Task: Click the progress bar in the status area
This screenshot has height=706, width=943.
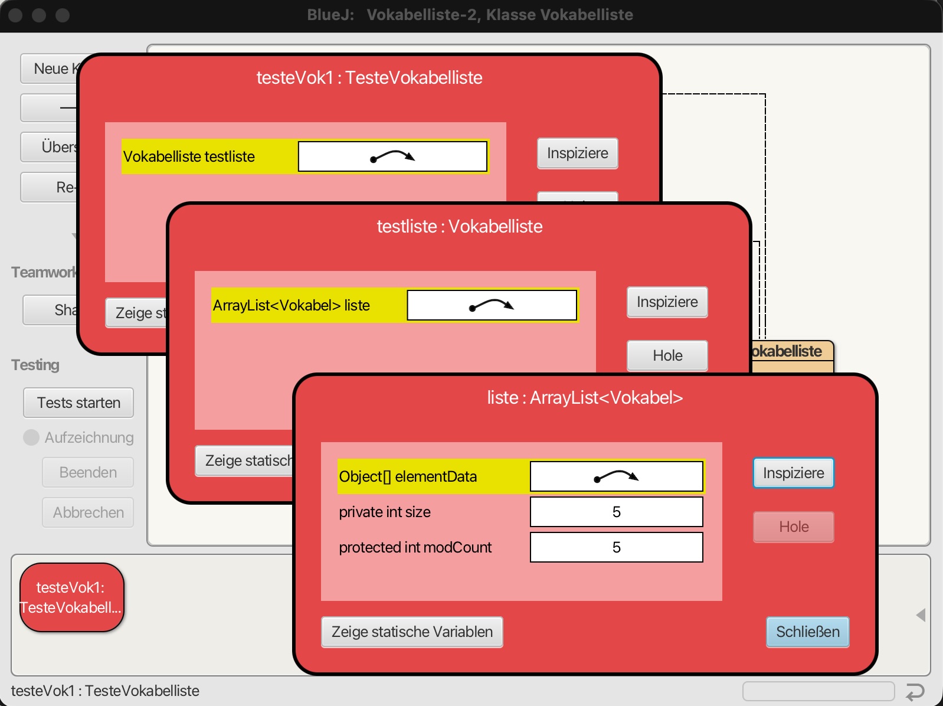Action: point(818,691)
